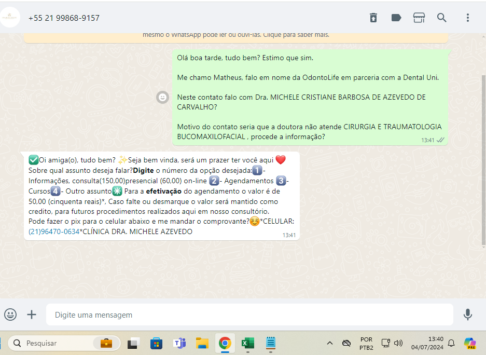Open the catalog storefront icon

419,18
